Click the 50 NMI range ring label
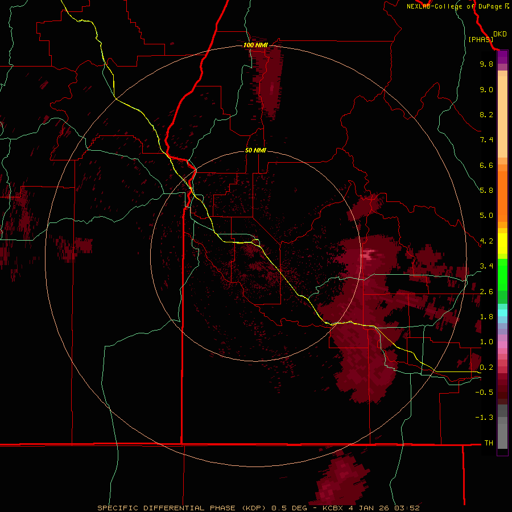 [x=255, y=150]
